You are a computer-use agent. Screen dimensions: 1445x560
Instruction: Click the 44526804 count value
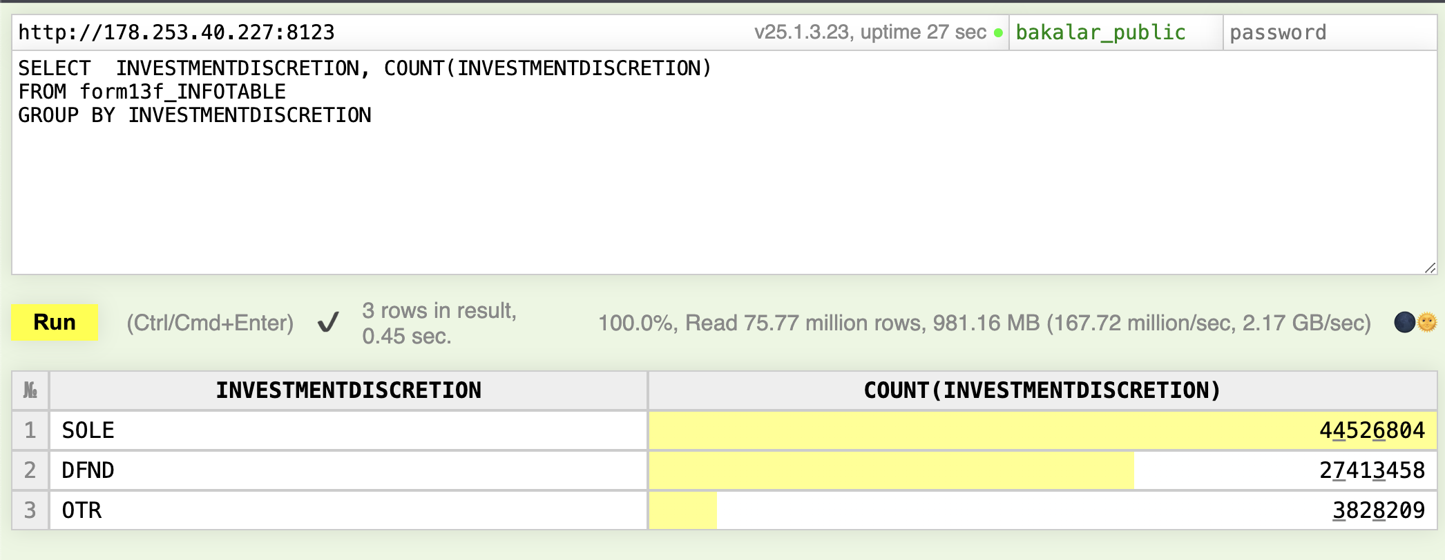tap(1371, 430)
